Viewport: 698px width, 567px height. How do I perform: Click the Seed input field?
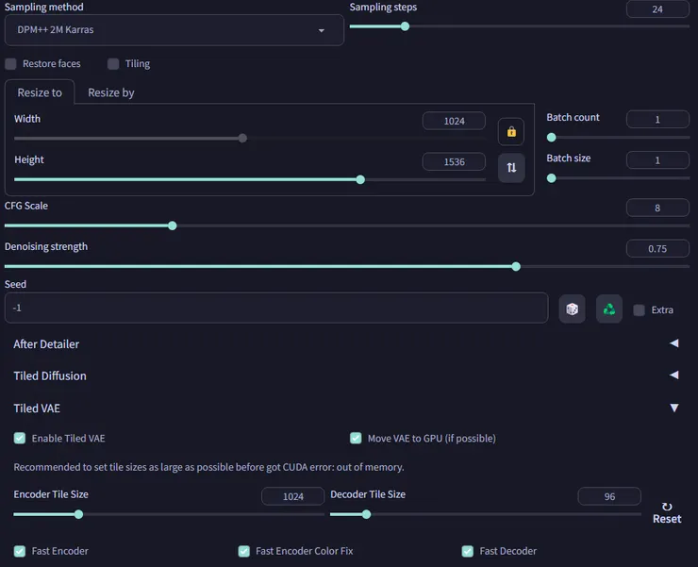click(x=275, y=308)
